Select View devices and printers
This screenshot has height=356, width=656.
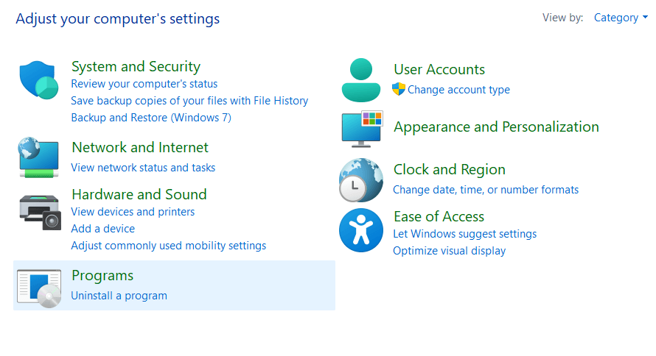tap(133, 212)
